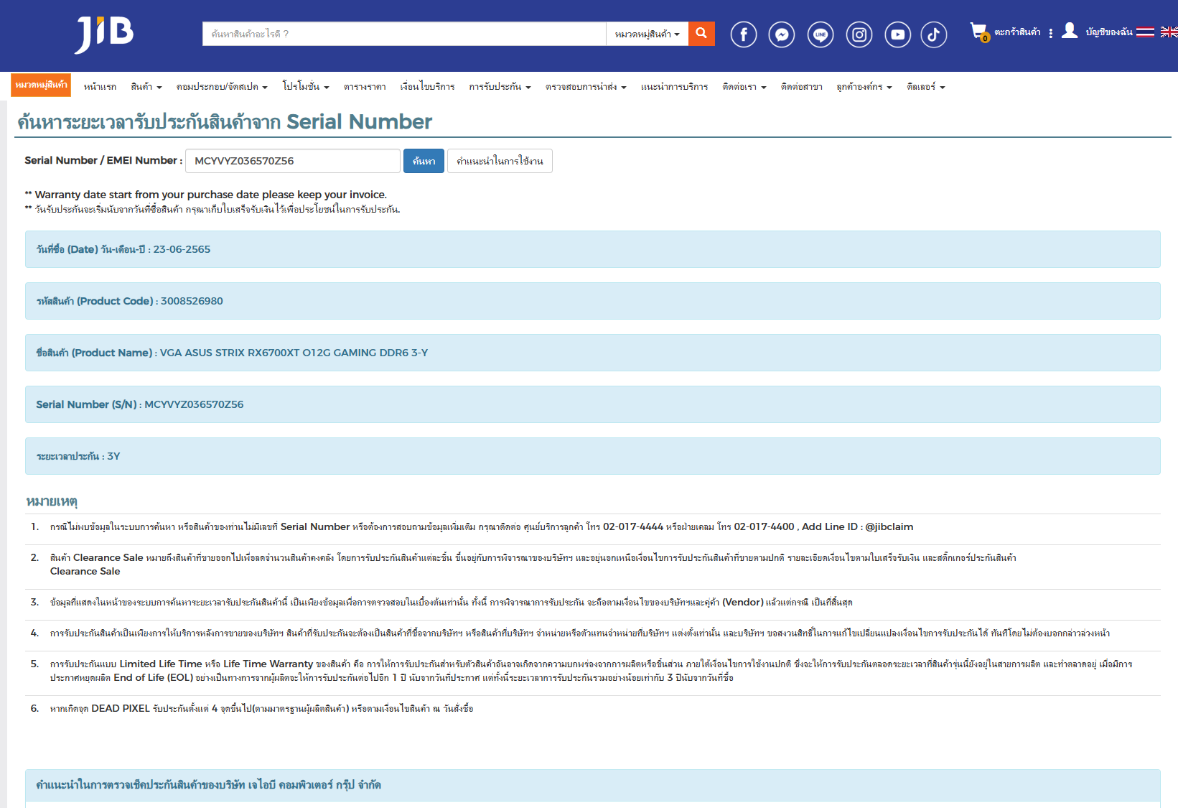Click the warranty period value 3Y
The image size is (1178, 808).
click(x=113, y=456)
